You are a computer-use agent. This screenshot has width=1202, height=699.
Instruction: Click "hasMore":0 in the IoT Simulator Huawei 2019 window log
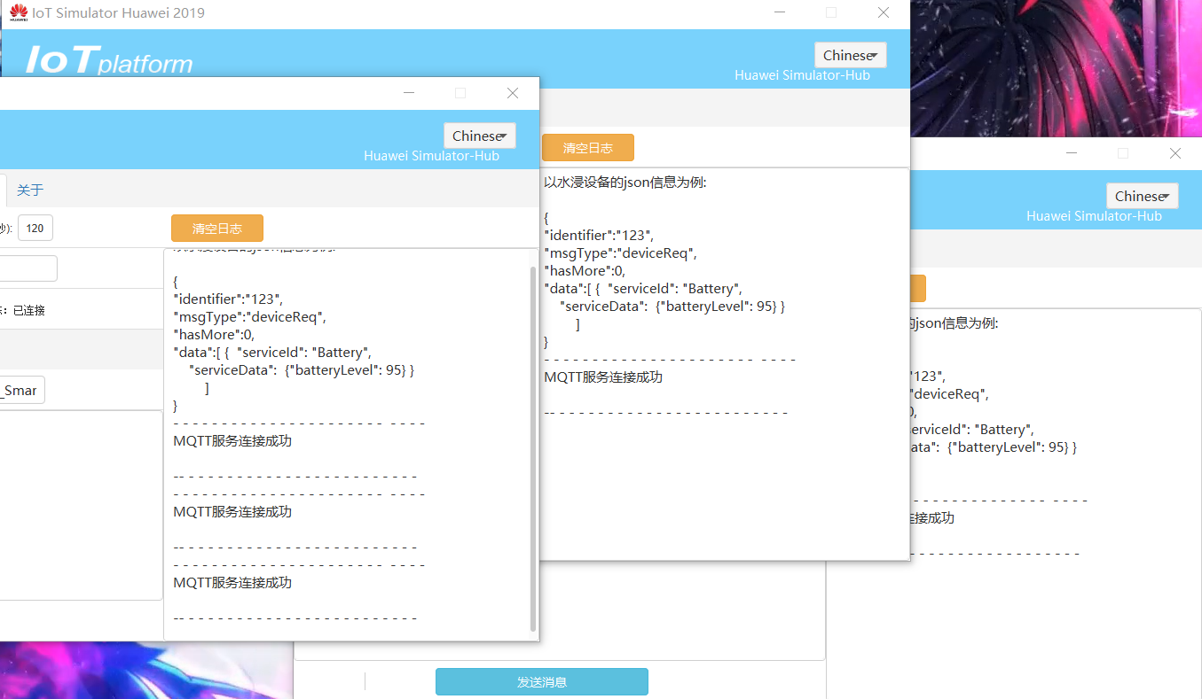[585, 270]
